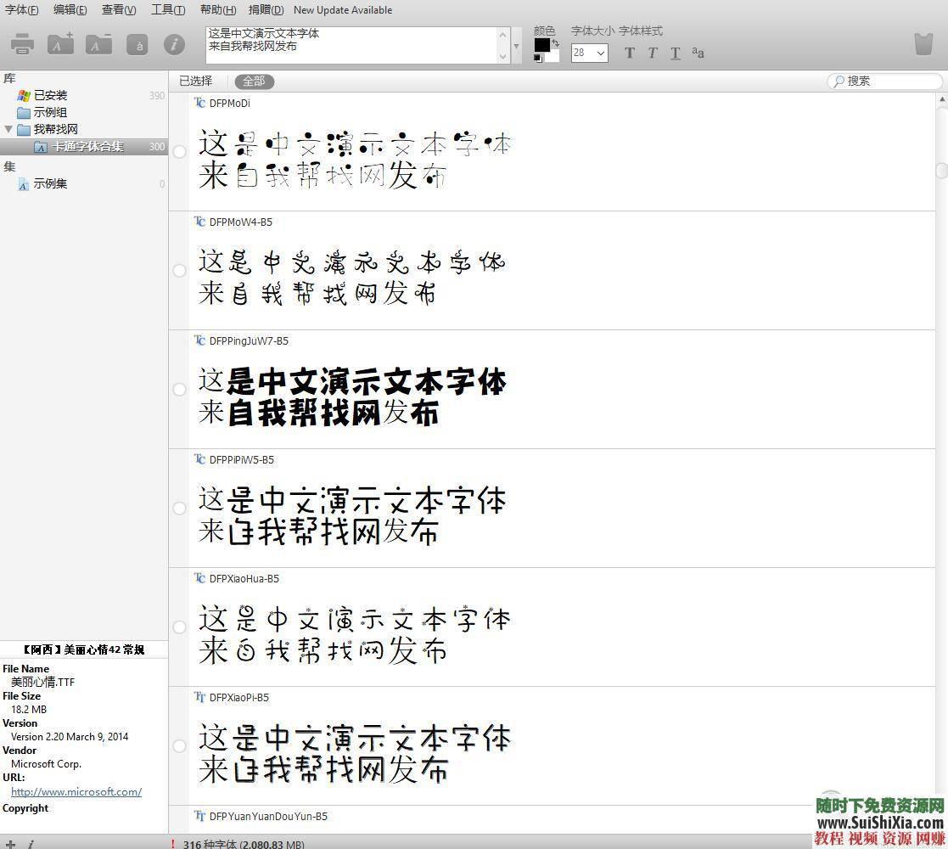Collapse the 我帮找网 folder tree
This screenshot has height=849, width=948.
click(8, 130)
